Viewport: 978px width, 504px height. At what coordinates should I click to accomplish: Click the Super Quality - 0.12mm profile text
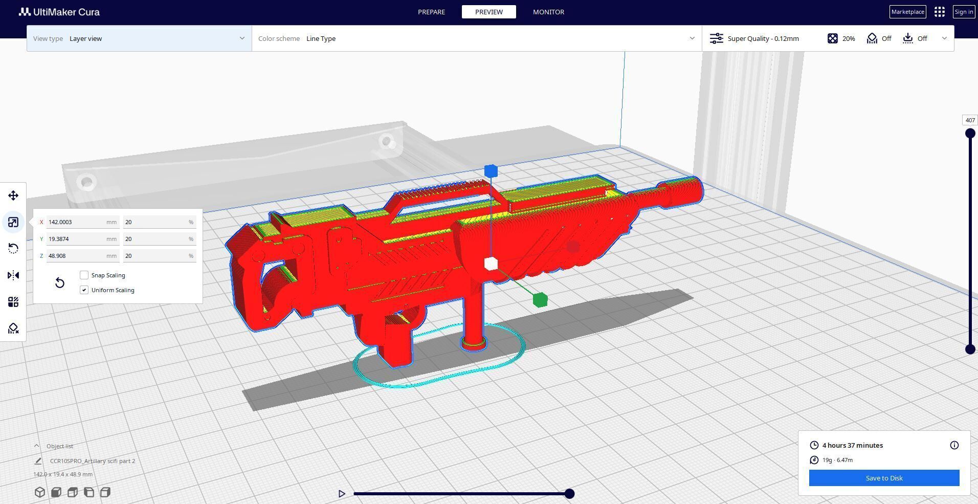click(x=763, y=38)
